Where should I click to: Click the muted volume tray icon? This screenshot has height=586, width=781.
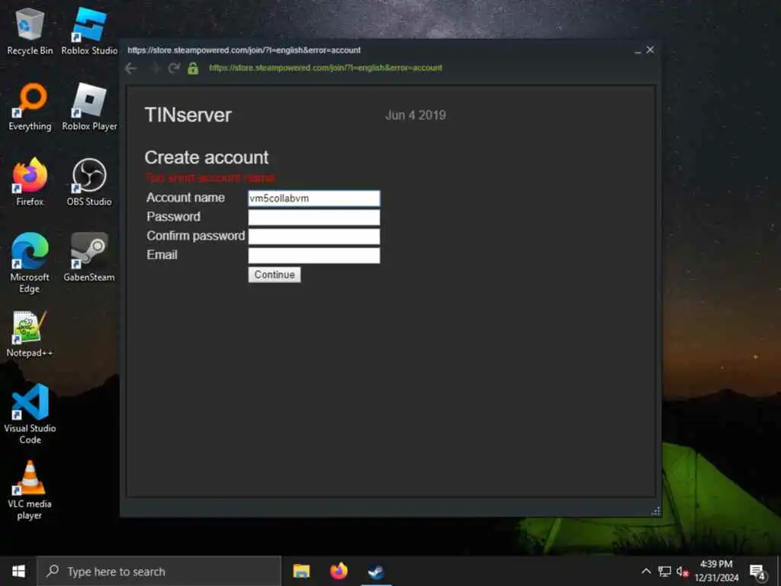(x=682, y=571)
